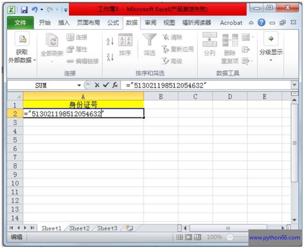Switch to Normal view in status bar
Image resolution: width=304 pixels, height=248 pixels.
click(180, 237)
